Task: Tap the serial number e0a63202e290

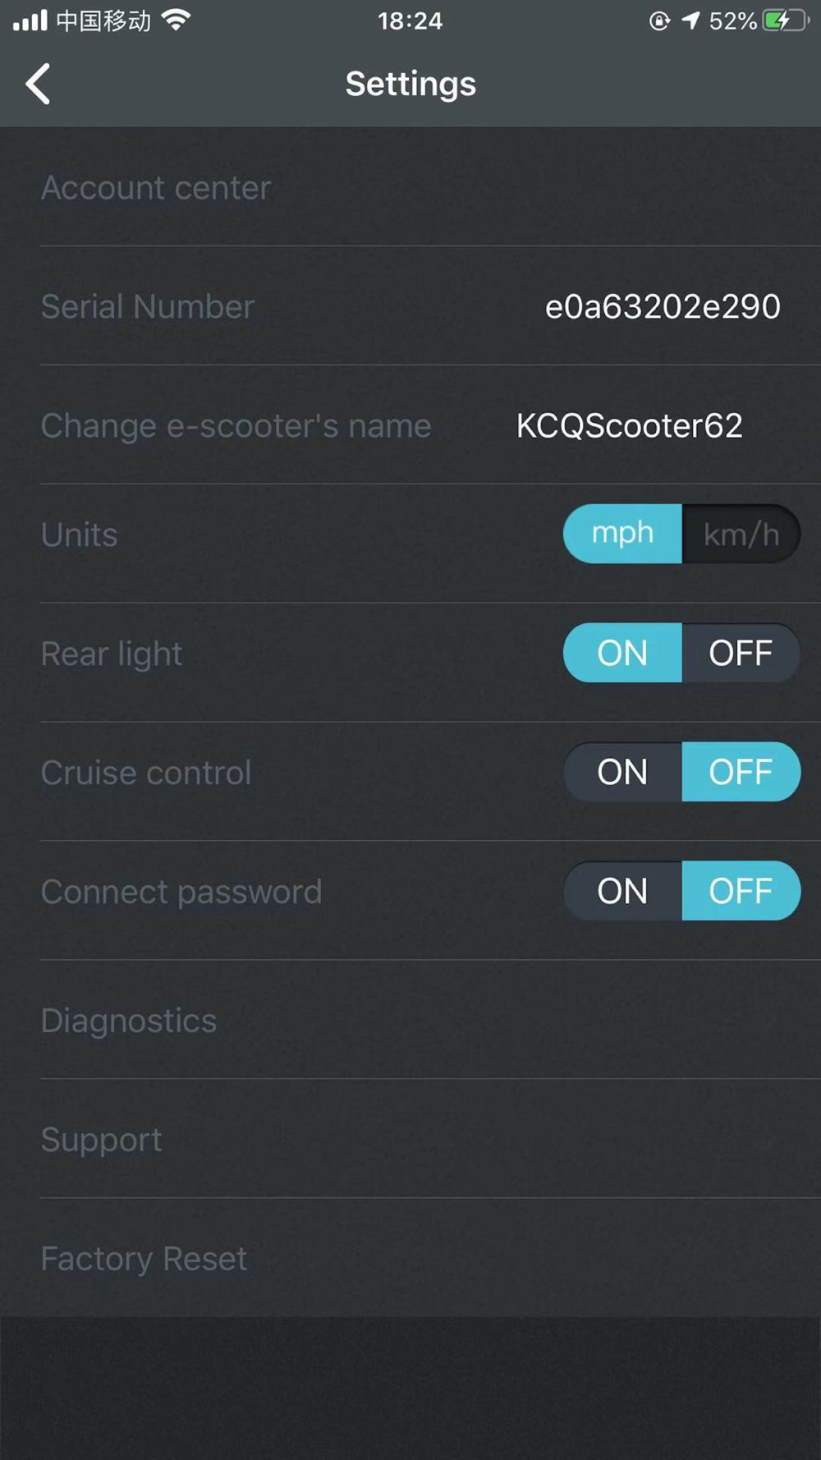Action: [x=663, y=307]
